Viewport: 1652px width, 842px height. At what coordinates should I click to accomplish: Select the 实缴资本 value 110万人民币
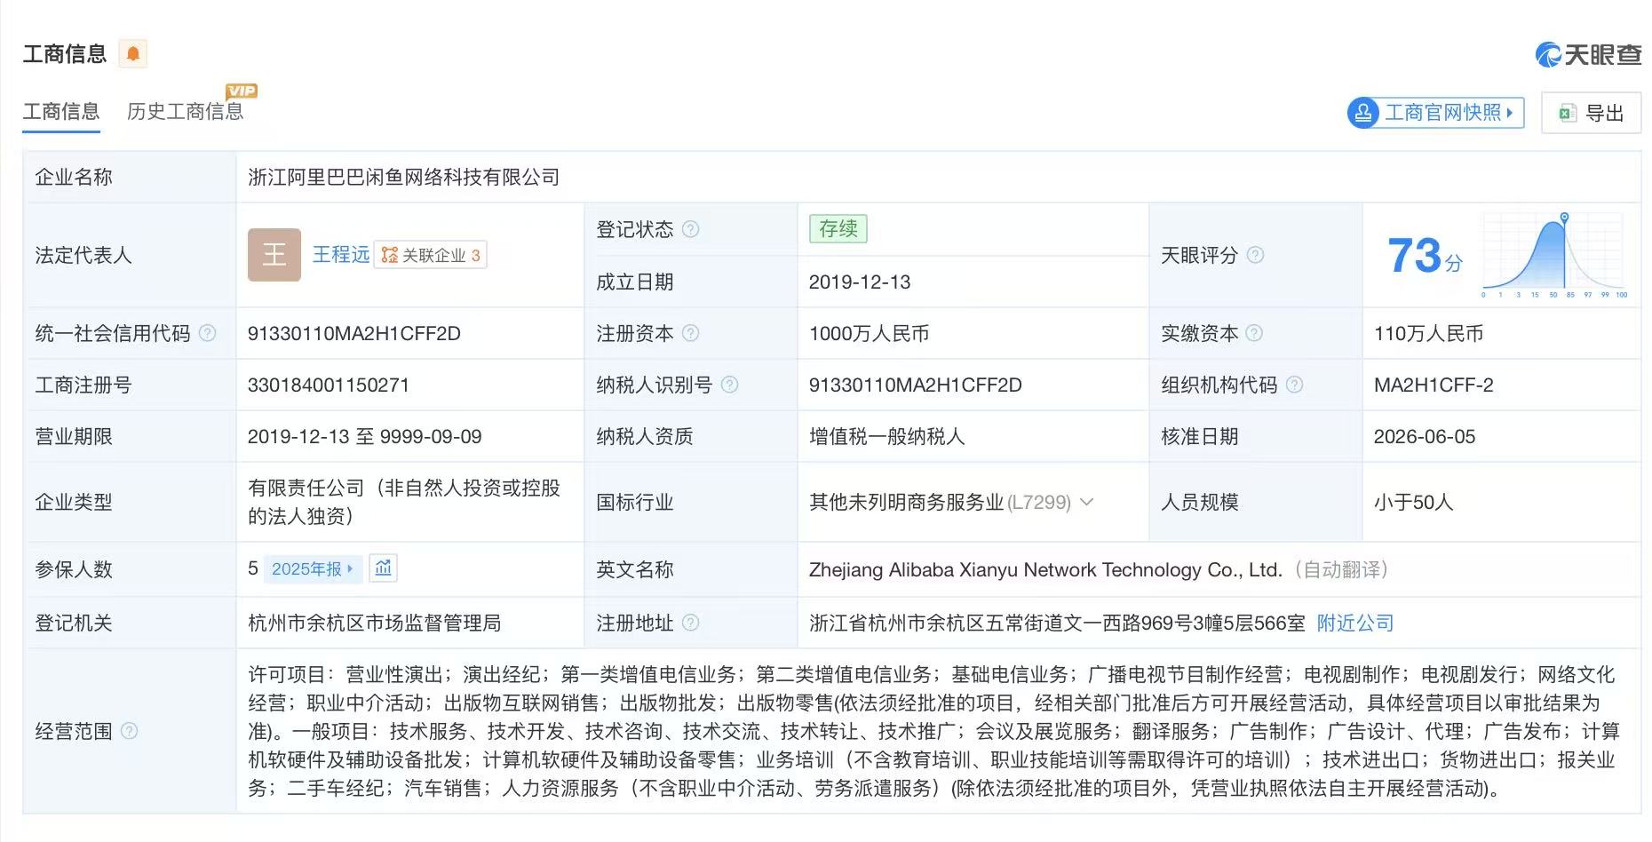pos(1429,333)
